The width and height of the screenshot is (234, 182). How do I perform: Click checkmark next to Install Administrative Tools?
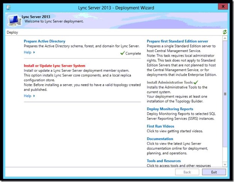click(196, 82)
